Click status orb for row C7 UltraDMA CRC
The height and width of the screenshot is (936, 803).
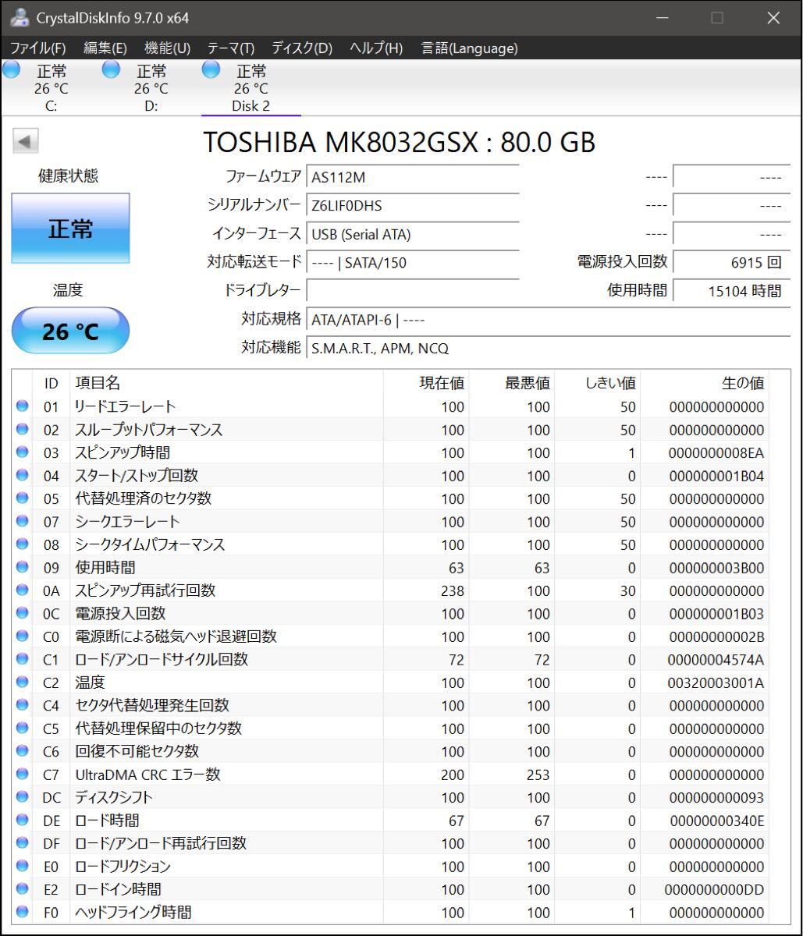tap(22, 775)
